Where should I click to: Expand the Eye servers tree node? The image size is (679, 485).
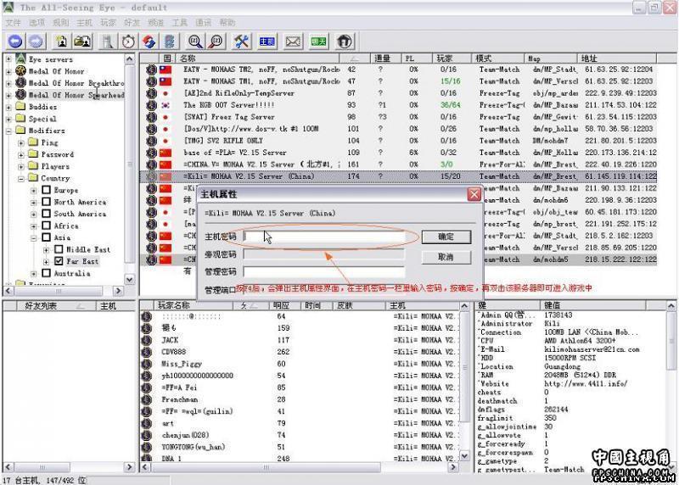pos(8,59)
